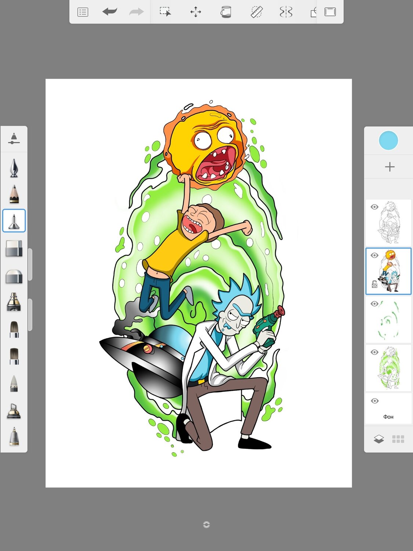Select the colored characters layer thumbnail
This screenshot has width=413, height=551.
pos(388,271)
